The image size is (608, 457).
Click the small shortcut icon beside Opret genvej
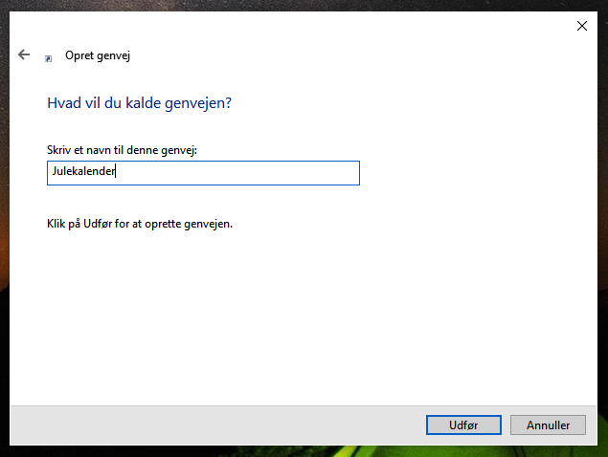(48, 58)
